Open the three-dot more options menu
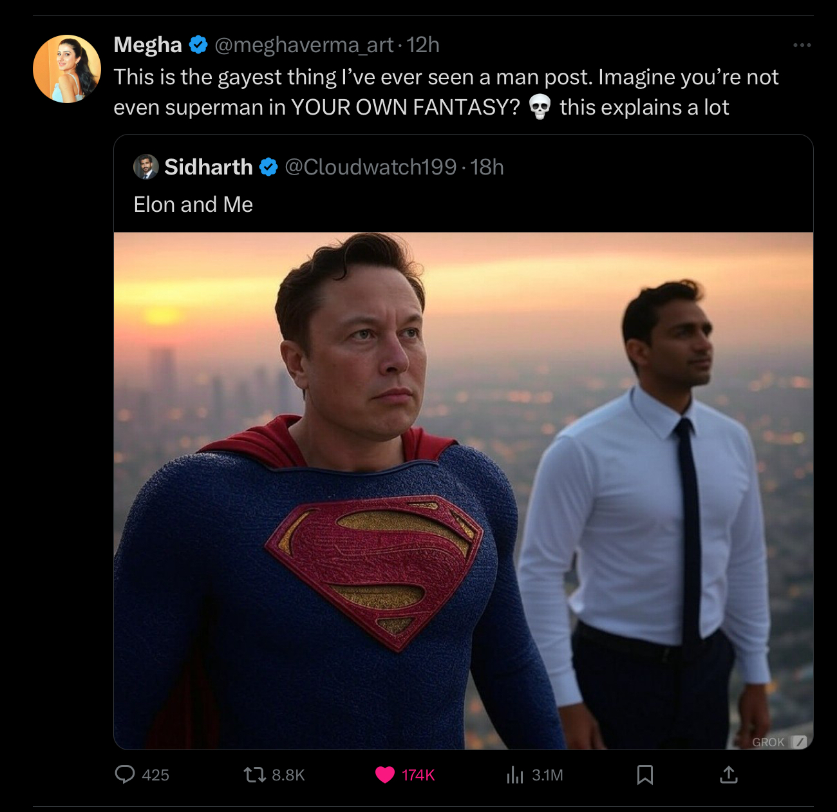The height and width of the screenshot is (812, 837). (x=802, y=45)
